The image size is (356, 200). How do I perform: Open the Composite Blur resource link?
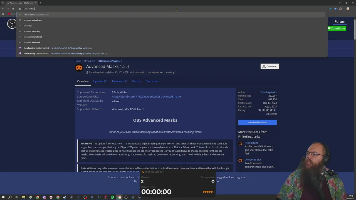tap(253, 160)
